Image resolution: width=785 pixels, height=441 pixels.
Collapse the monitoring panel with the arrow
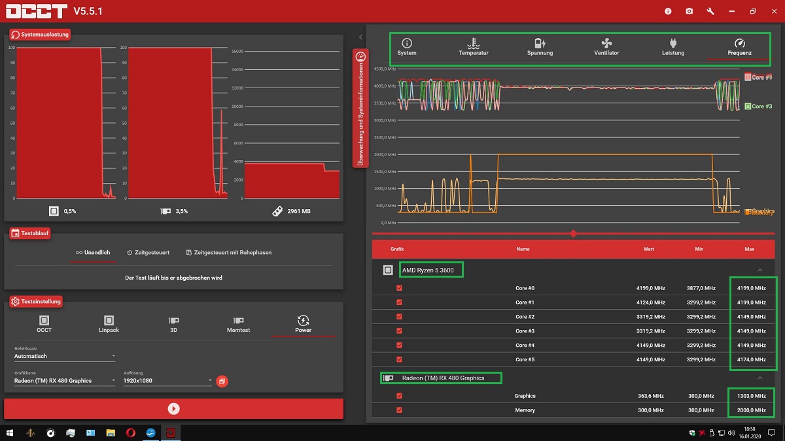point(360,37)
